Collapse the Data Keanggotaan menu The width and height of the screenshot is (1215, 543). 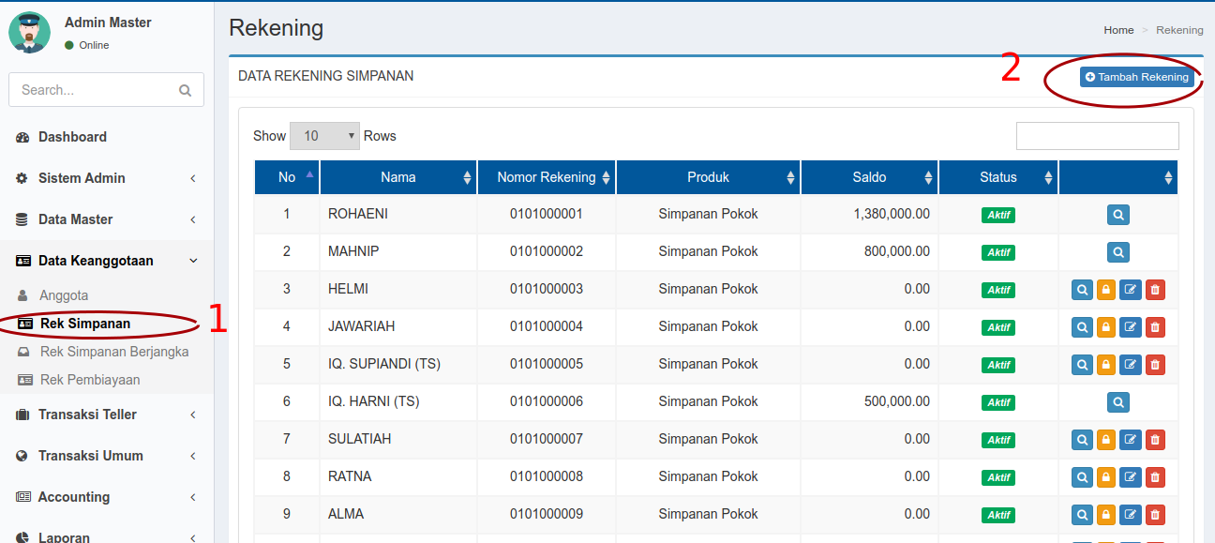coord(107,261)
